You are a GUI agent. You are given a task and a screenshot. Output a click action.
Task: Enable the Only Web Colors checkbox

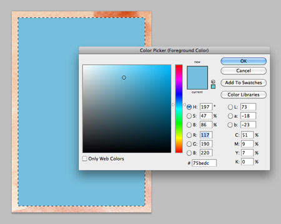(x=84, y=159)
